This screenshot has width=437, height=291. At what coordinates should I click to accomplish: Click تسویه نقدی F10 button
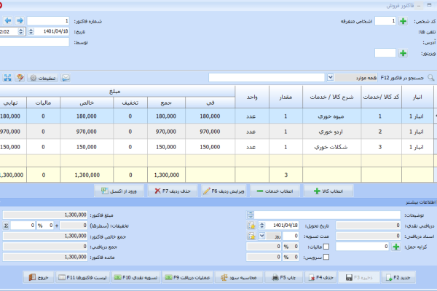pos(136,277)
